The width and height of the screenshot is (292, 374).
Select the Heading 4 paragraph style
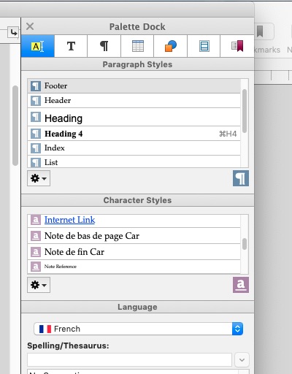pos(134,134)
